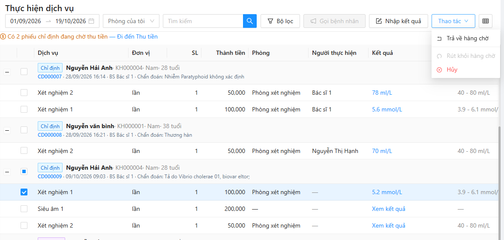This screenshot has height=240, width=504.
Task: Click the greyed-out Gọi bệnh nhân button
Action: 334,21
